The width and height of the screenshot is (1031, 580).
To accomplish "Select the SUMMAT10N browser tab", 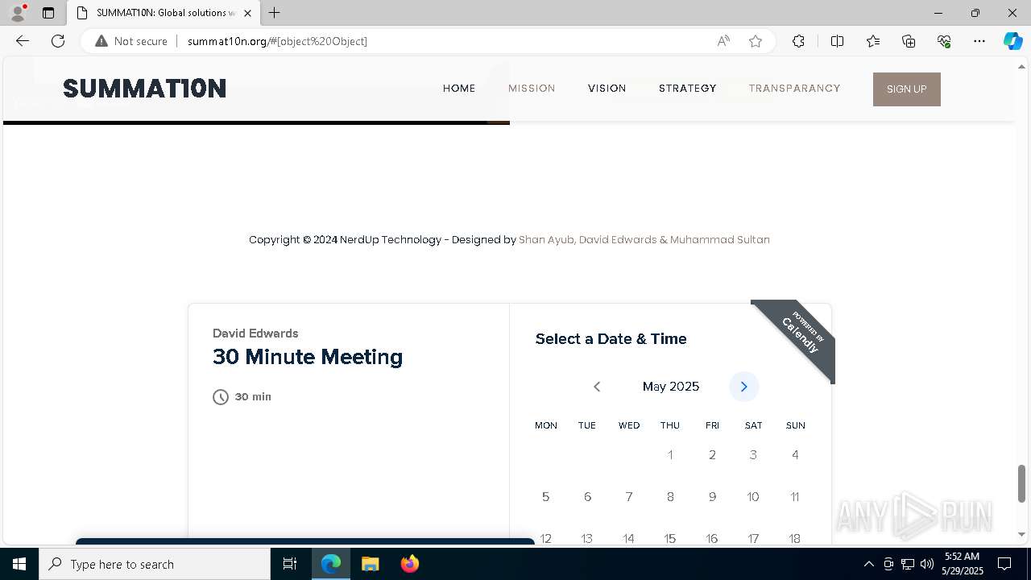I will (163, 13).
